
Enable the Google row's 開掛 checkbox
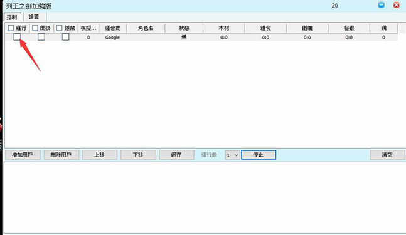tap(41, 37)
